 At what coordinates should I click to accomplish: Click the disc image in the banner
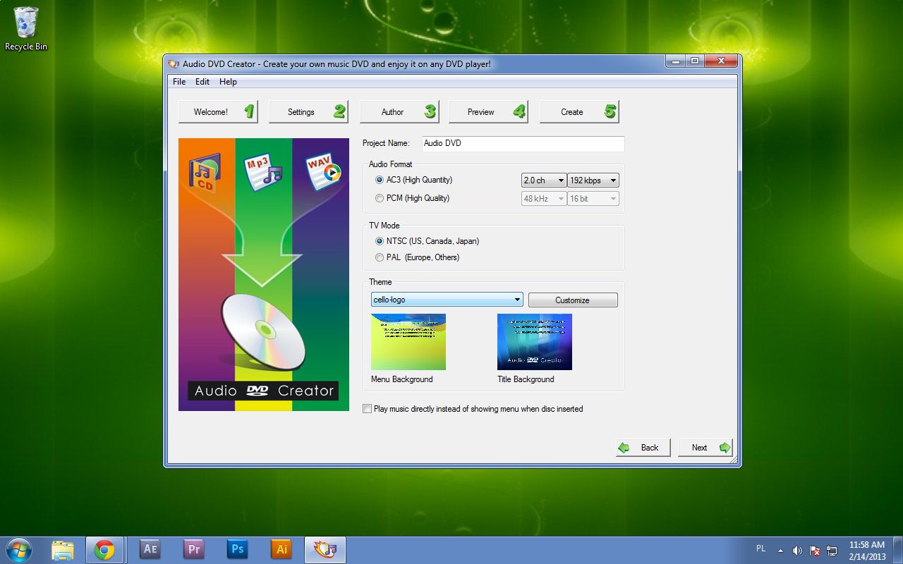tap(263, 333)
